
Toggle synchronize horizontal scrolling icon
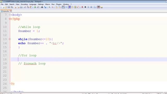(x=59, y=7)
